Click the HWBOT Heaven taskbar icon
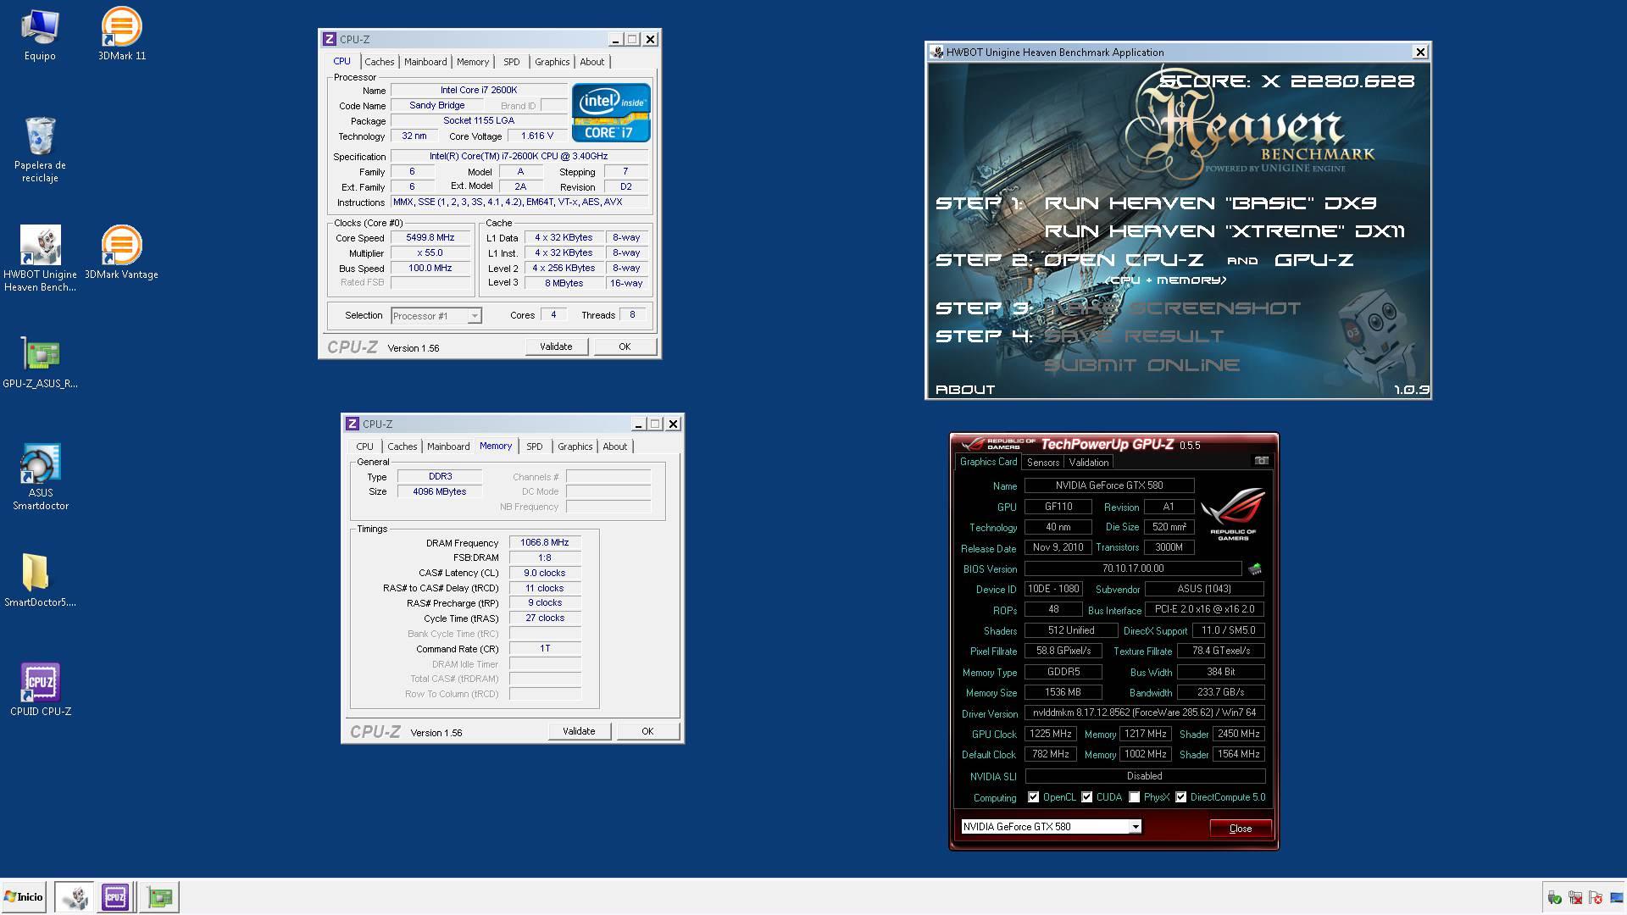This screenshot has height=915, width=1627. tap(75, 896)
